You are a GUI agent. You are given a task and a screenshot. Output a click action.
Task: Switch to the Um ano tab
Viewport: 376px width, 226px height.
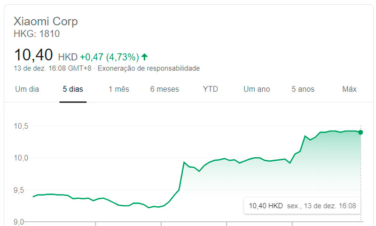point(257,89)
